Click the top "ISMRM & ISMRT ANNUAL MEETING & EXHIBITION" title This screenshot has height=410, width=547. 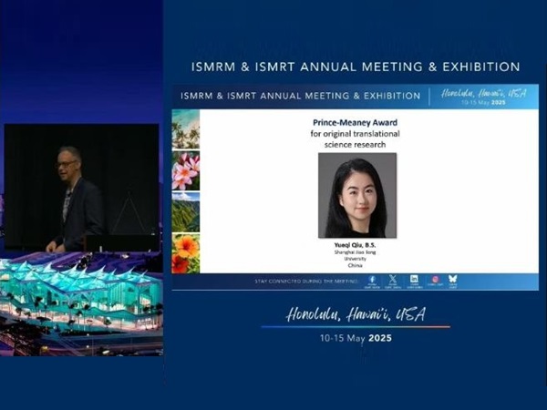[x=356, y=67]
